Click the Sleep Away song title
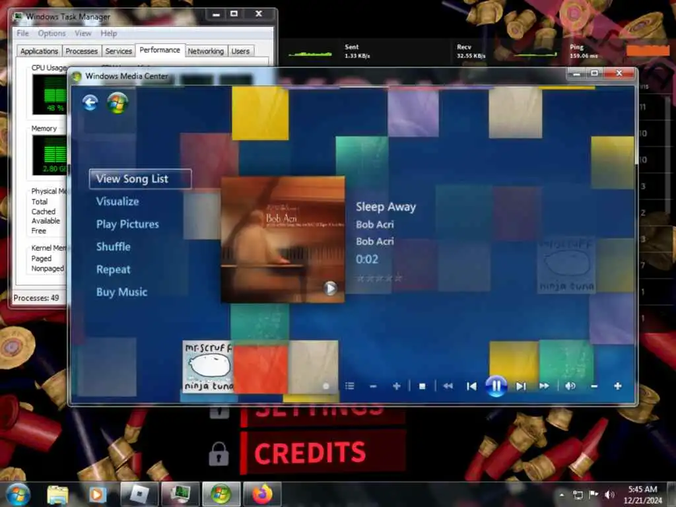The height and width of the screenshot is (507, 676). 386,207
